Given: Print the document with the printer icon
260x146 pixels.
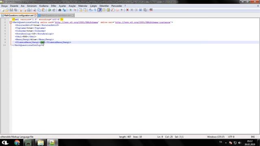Looking at the screenshot, I should 29,10.
